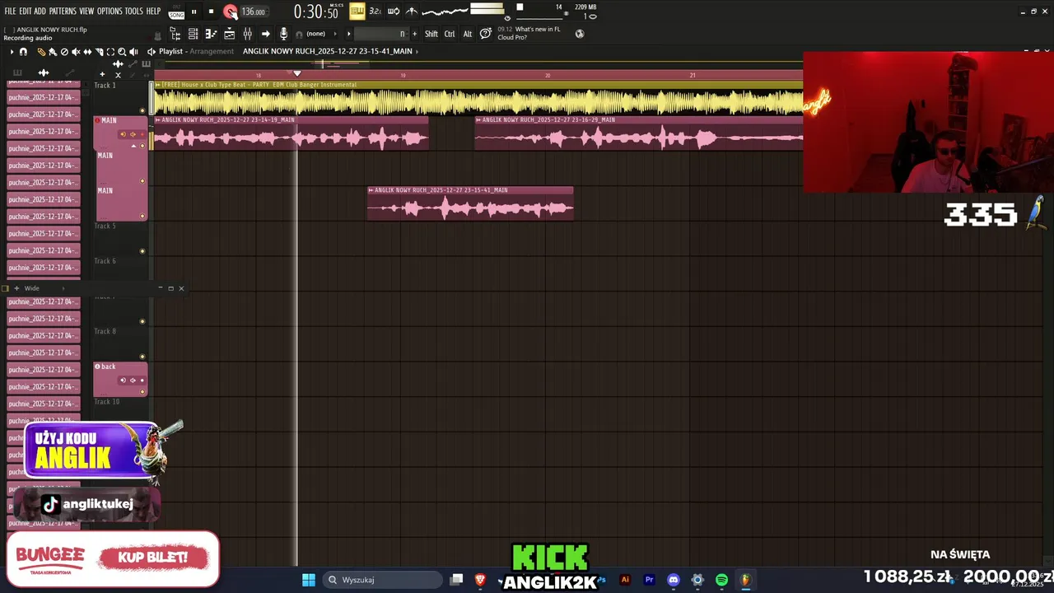Open the ADD menu
This screenshot has width=1054, height=593.
[x=40, y=12]
